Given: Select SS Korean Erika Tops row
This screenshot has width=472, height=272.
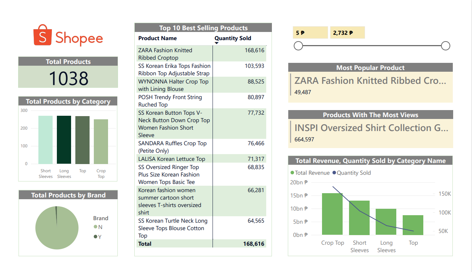Looking at the screenshot, I should pos(201,70).
